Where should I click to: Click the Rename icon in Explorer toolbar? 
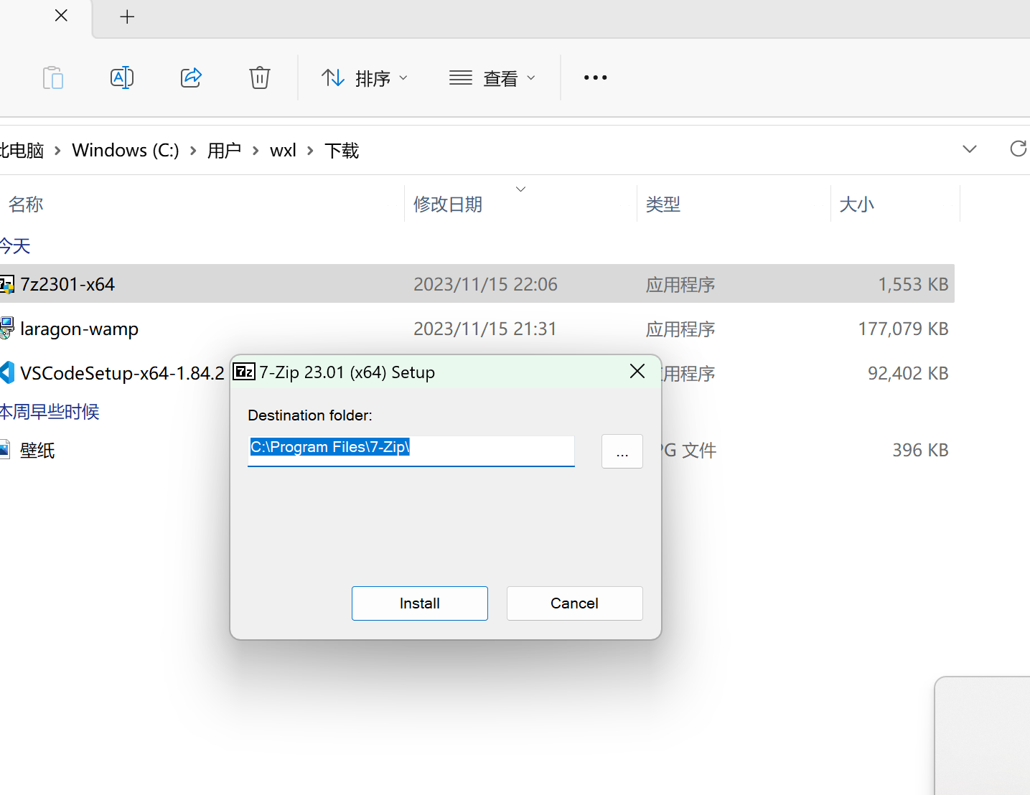tap(122, 77)
